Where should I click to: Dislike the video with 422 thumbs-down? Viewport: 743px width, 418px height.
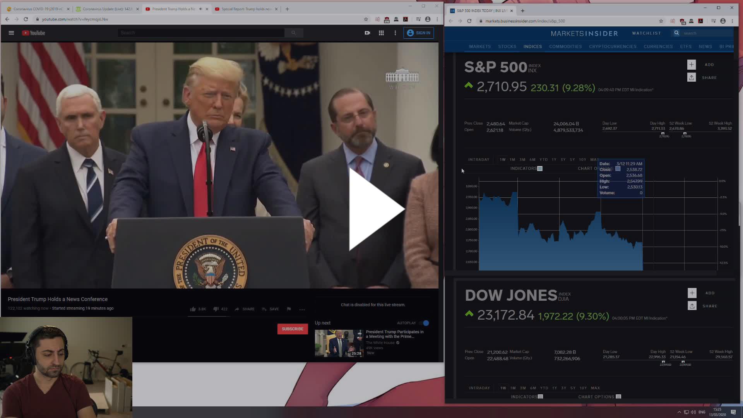tap(220, 309)
